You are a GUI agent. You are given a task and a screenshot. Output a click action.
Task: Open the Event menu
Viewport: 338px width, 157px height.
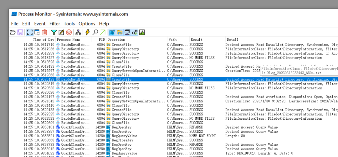(40, 24)
